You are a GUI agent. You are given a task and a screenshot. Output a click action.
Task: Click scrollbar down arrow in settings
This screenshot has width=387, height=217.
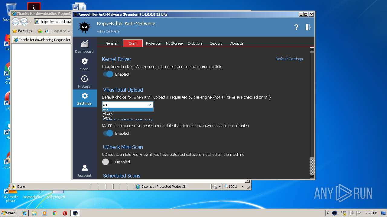click(x=312, y=177)
